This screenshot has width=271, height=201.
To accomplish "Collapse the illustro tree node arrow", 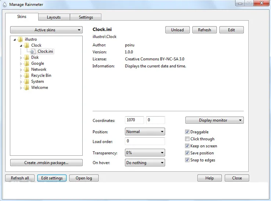I will coord(15,40).
